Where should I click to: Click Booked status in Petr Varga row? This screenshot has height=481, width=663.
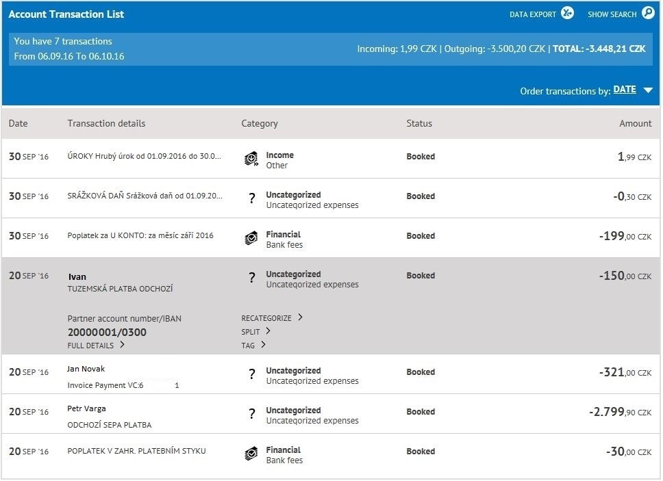coord(421,412)
